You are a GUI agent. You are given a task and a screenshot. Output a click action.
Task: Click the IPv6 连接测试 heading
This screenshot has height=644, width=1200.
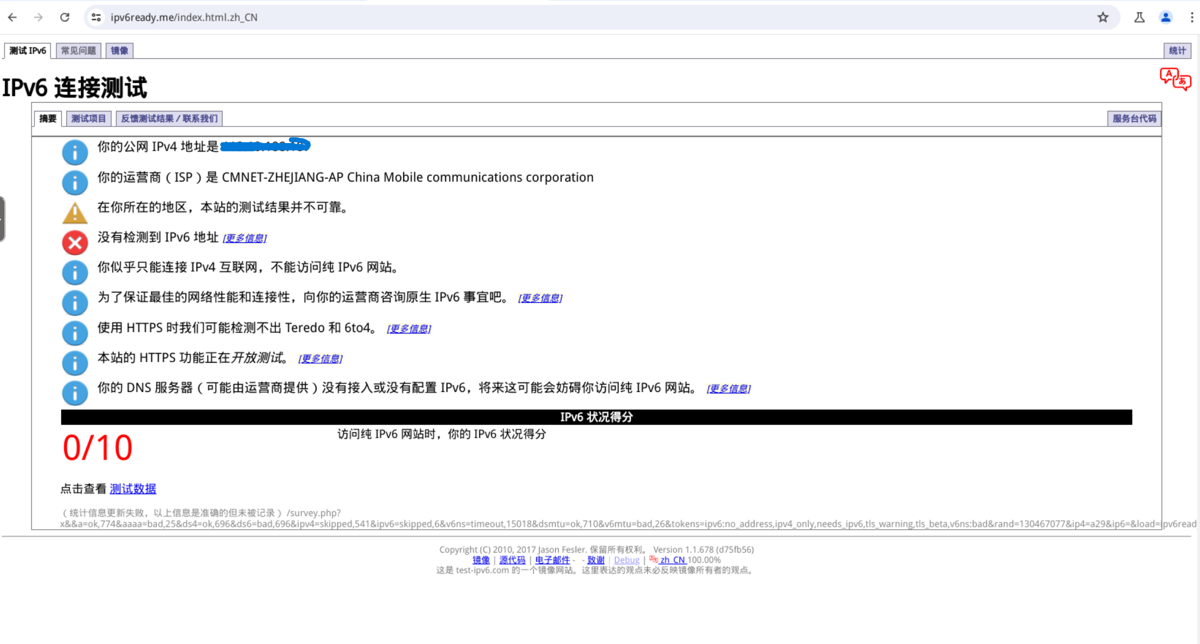click(x=75, y=88)
